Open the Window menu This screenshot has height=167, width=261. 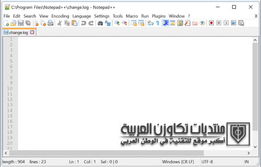(x=177, y=16)
